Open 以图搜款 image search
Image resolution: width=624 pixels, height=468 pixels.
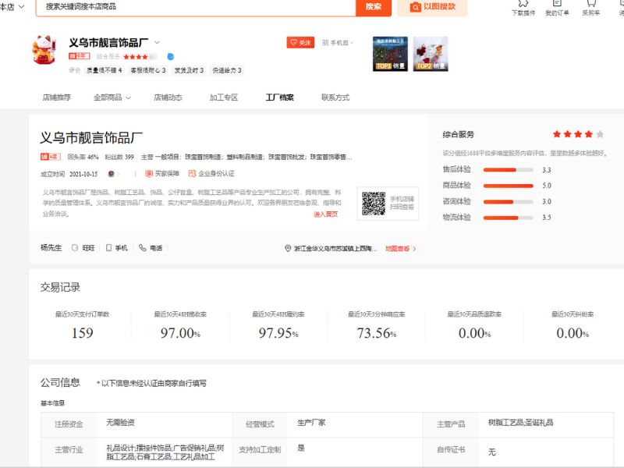click(432, 7)
